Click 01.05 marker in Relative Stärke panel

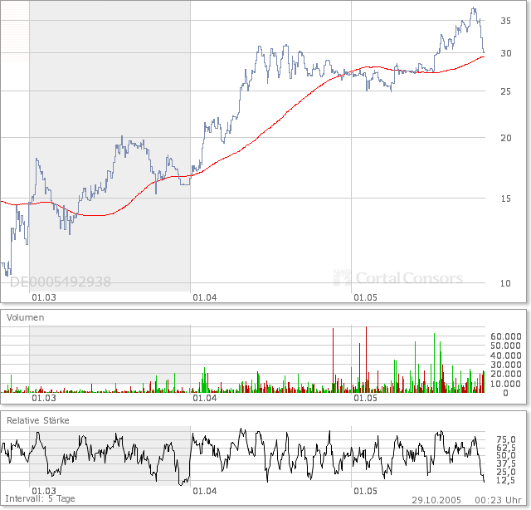365,491
